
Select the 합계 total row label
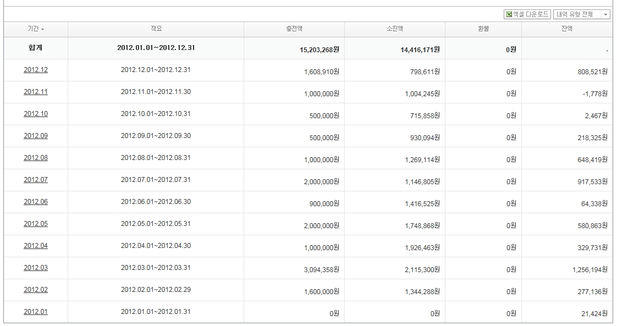[36, 48]
